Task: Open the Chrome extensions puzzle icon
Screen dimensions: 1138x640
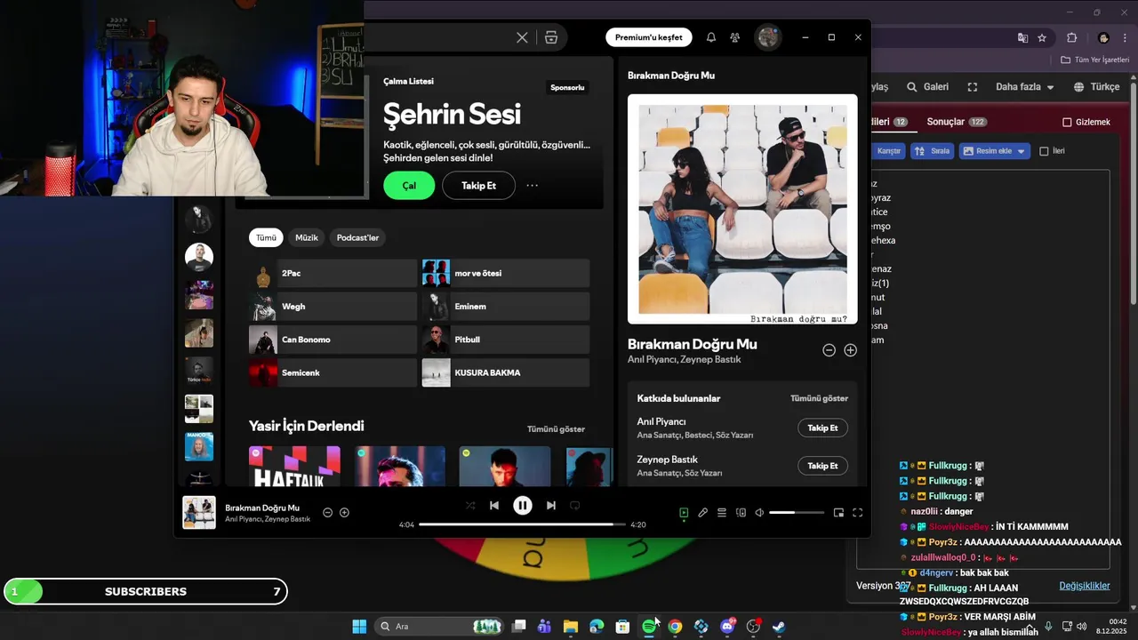Action: coord(1071,38)
